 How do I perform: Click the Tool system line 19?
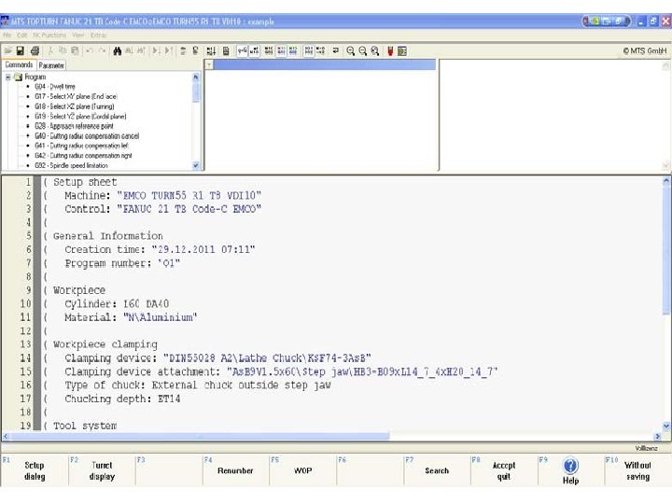point(85,426)
